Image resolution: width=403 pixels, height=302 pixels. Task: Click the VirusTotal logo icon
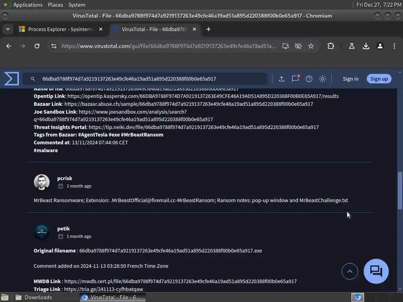click(11, 79)
